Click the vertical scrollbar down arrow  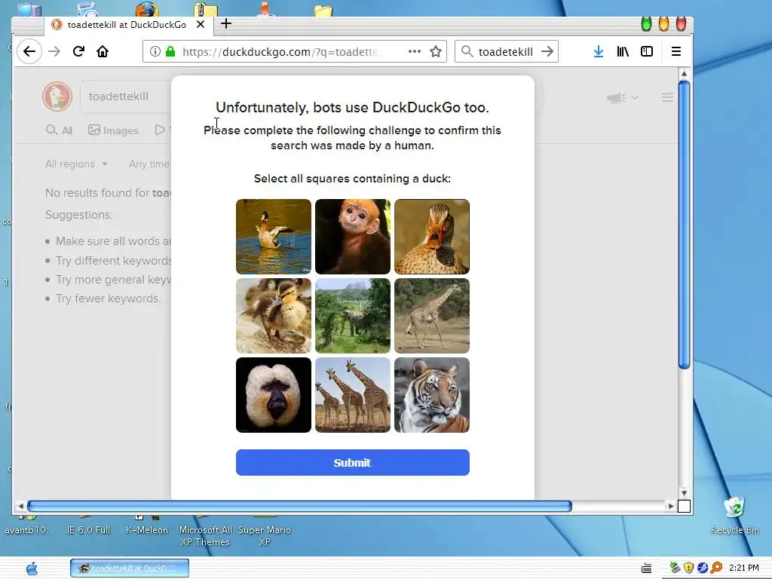(684, 493)
